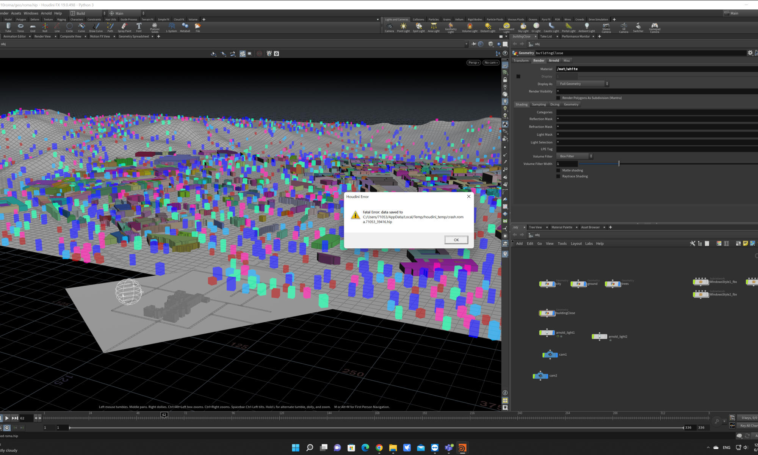This screenshot has height=455, width=758.
Task: Open the Display As dropdown
Action: point(583,84)
